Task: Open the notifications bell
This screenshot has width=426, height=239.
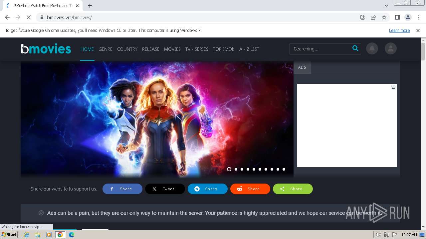Action: pos(372,49)
